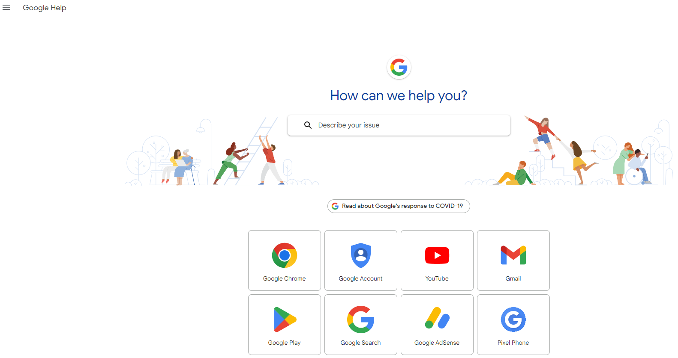
Task: Open Google's COVID-19 response link
Action: tap(399, 206)
